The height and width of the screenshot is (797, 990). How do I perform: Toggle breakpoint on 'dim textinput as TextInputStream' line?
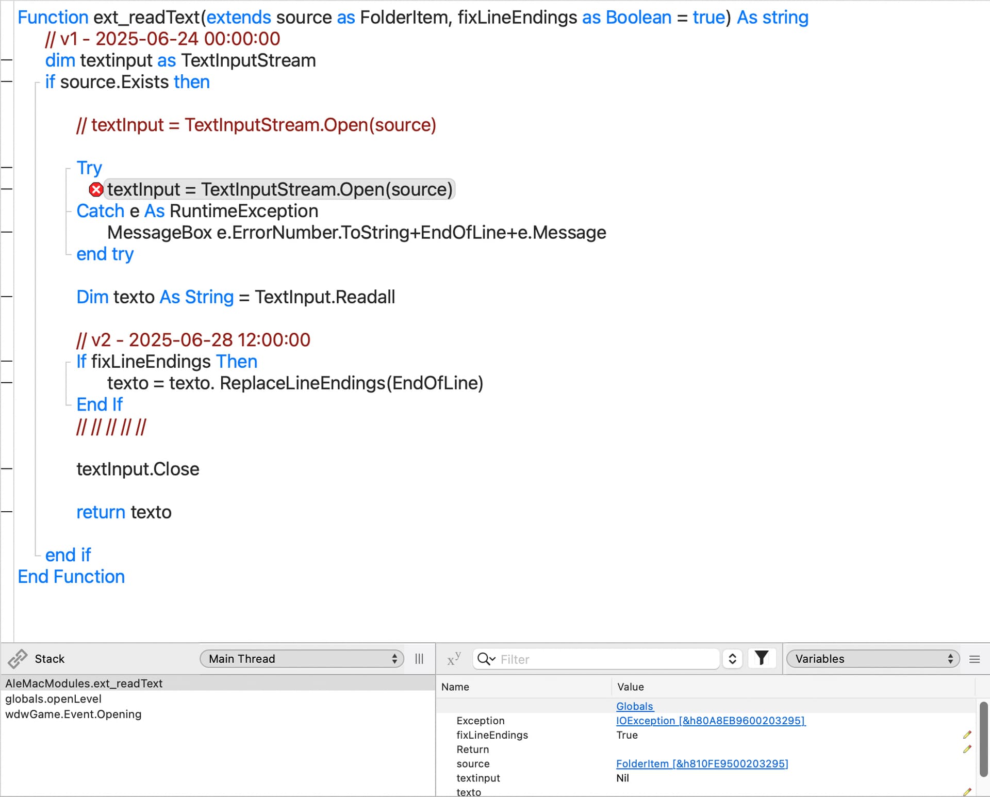7,60
